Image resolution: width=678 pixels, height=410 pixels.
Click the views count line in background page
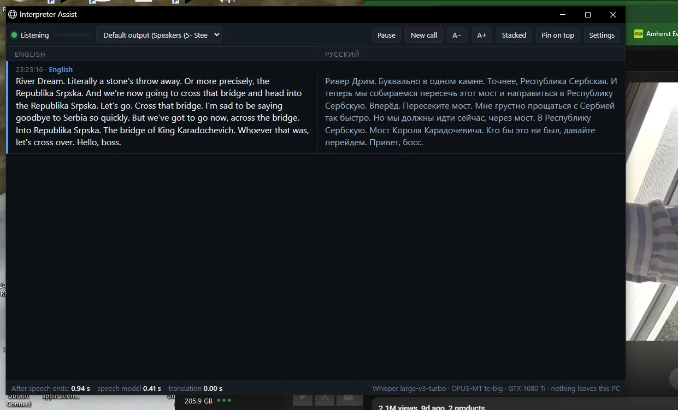[x=432, y=407]
